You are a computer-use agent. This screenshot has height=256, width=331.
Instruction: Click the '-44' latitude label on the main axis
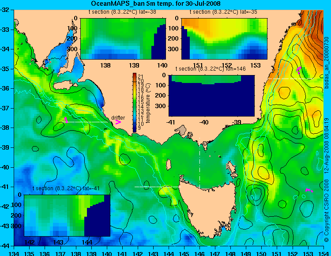click(5, 246)
